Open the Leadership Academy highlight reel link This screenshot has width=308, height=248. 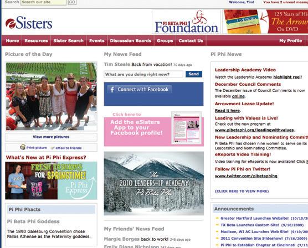[x=287, y=77]
